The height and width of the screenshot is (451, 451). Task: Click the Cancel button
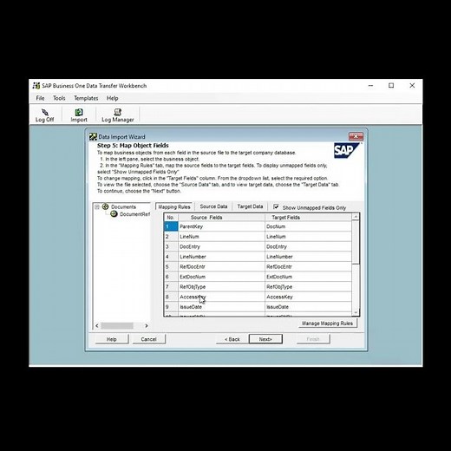148,339
